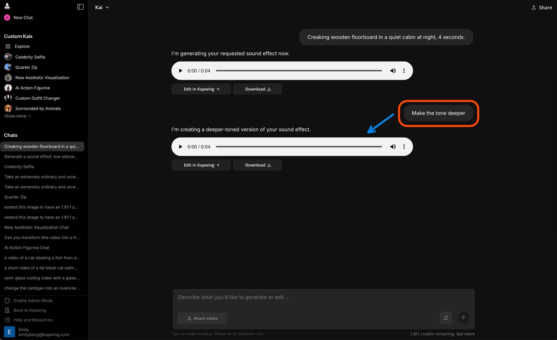Click the prompt input field
Image resolution: width=557 pixels, height=340 pixels.
(290, 297)
